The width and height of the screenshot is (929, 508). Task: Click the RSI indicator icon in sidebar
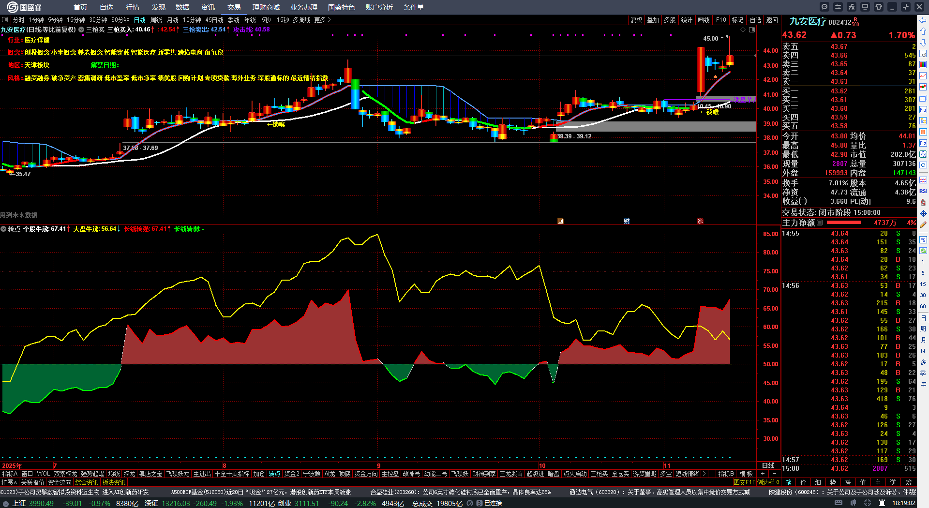(x=923, y=191)
